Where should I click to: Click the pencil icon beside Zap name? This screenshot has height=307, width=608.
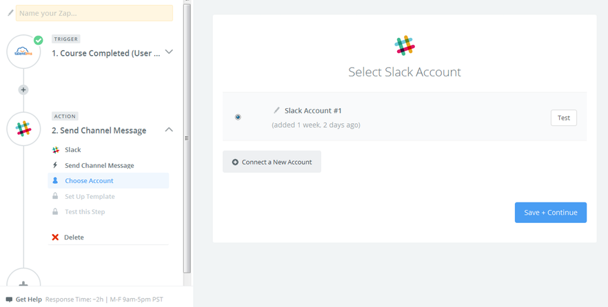click(10, 13)
